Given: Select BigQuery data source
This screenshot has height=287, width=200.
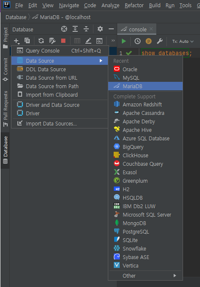Looking at the screenshot, I should [145, 147].
